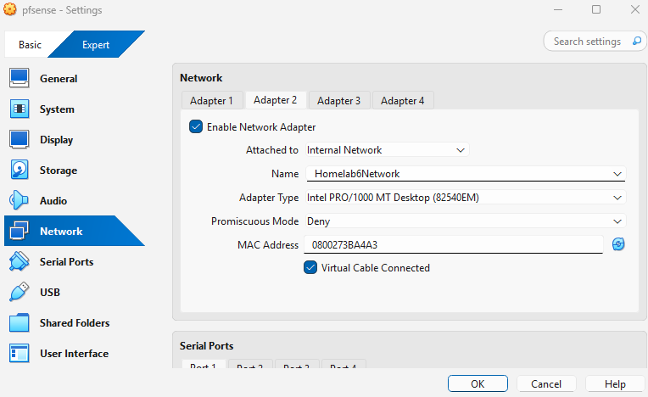This screenshot has width=648, height=397.
Task: Minimize the pfsense Settings window
Action: pos(558,9)
